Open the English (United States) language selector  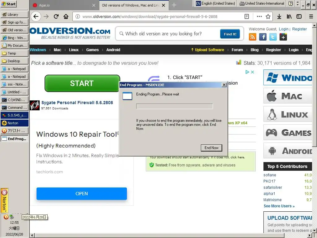pos(215,3)
